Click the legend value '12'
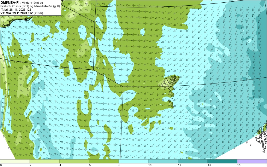 179,165
